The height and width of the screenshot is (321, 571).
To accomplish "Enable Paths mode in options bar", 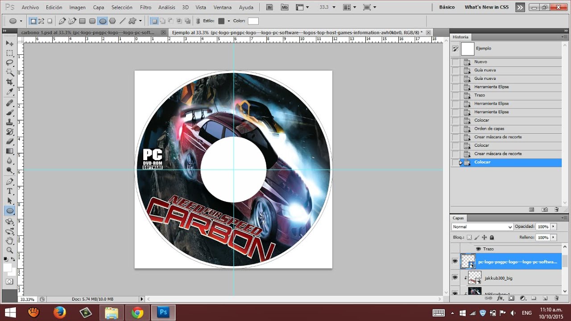I will pyautogui.click(x=41, y=21).
